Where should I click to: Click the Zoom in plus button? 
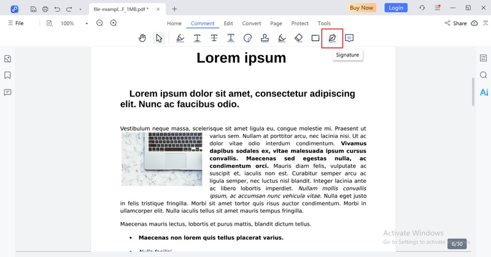pos(114,23)
